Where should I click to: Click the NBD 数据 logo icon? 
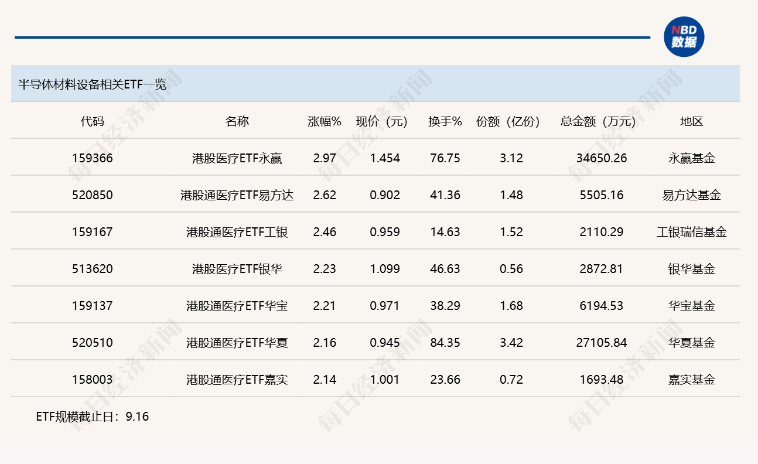pyautogui.click(x=684, y=37)
